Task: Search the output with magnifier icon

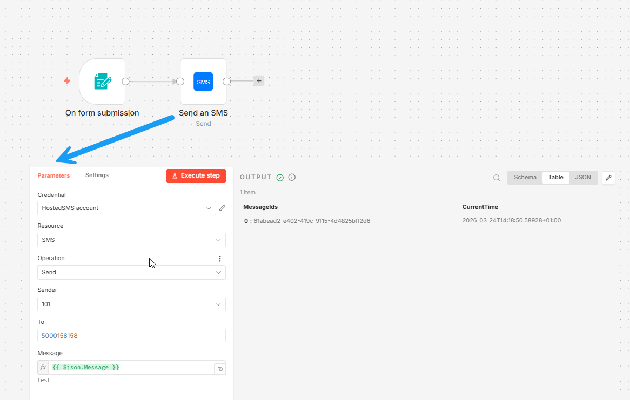Action: (497, 178)
